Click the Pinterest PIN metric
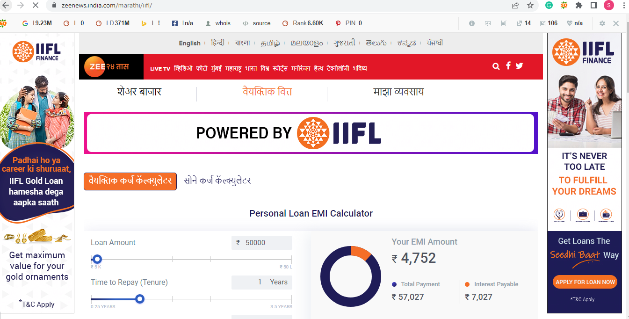The image size is (629, 319). click(348, 23)
